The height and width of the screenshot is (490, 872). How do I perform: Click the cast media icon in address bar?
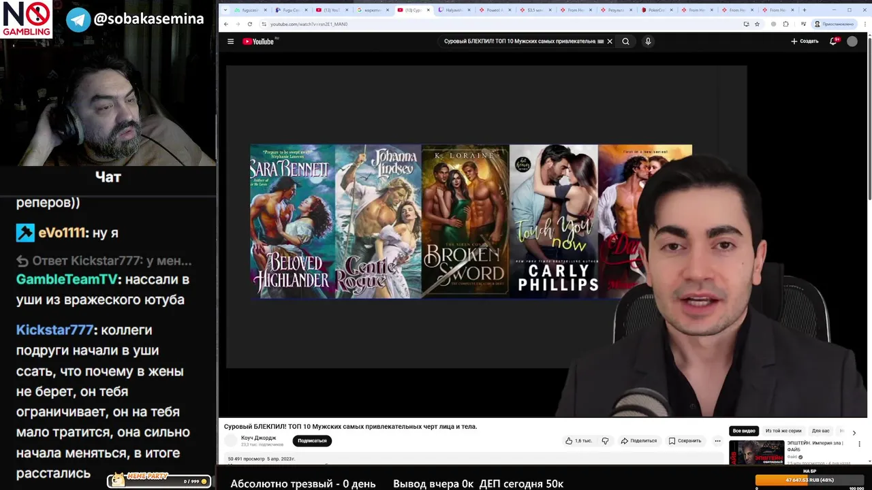tap(747, 24)
